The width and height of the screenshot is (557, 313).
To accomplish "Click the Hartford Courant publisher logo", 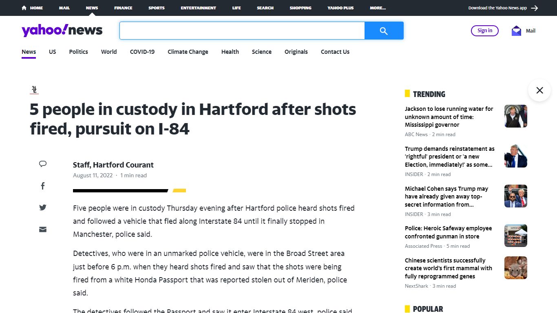I will tap(34, 90).
